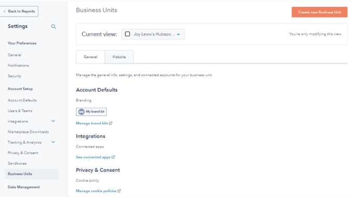Open the Manage brand kits link
This screenshot has height=197, width=353.
(x=92, y=123)
